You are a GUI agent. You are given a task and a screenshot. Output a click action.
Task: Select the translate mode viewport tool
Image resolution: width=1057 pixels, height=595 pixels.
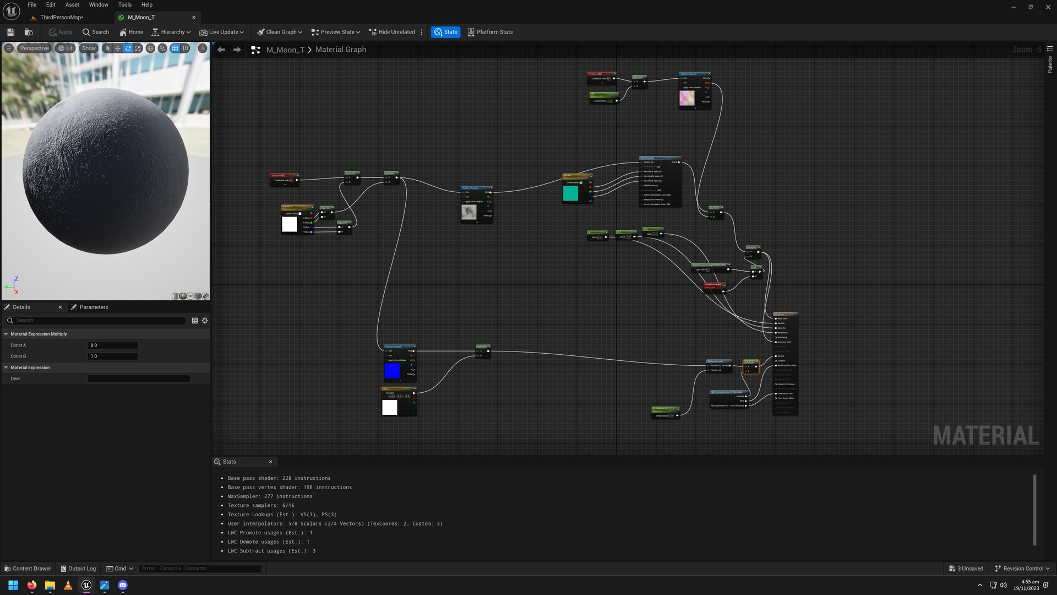coord(118,48)
